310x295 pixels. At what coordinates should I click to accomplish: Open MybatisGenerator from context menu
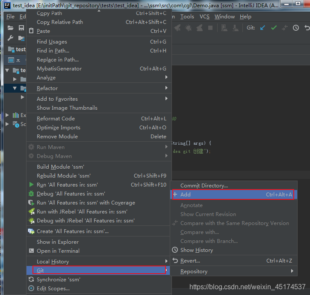tap(99, 69)
